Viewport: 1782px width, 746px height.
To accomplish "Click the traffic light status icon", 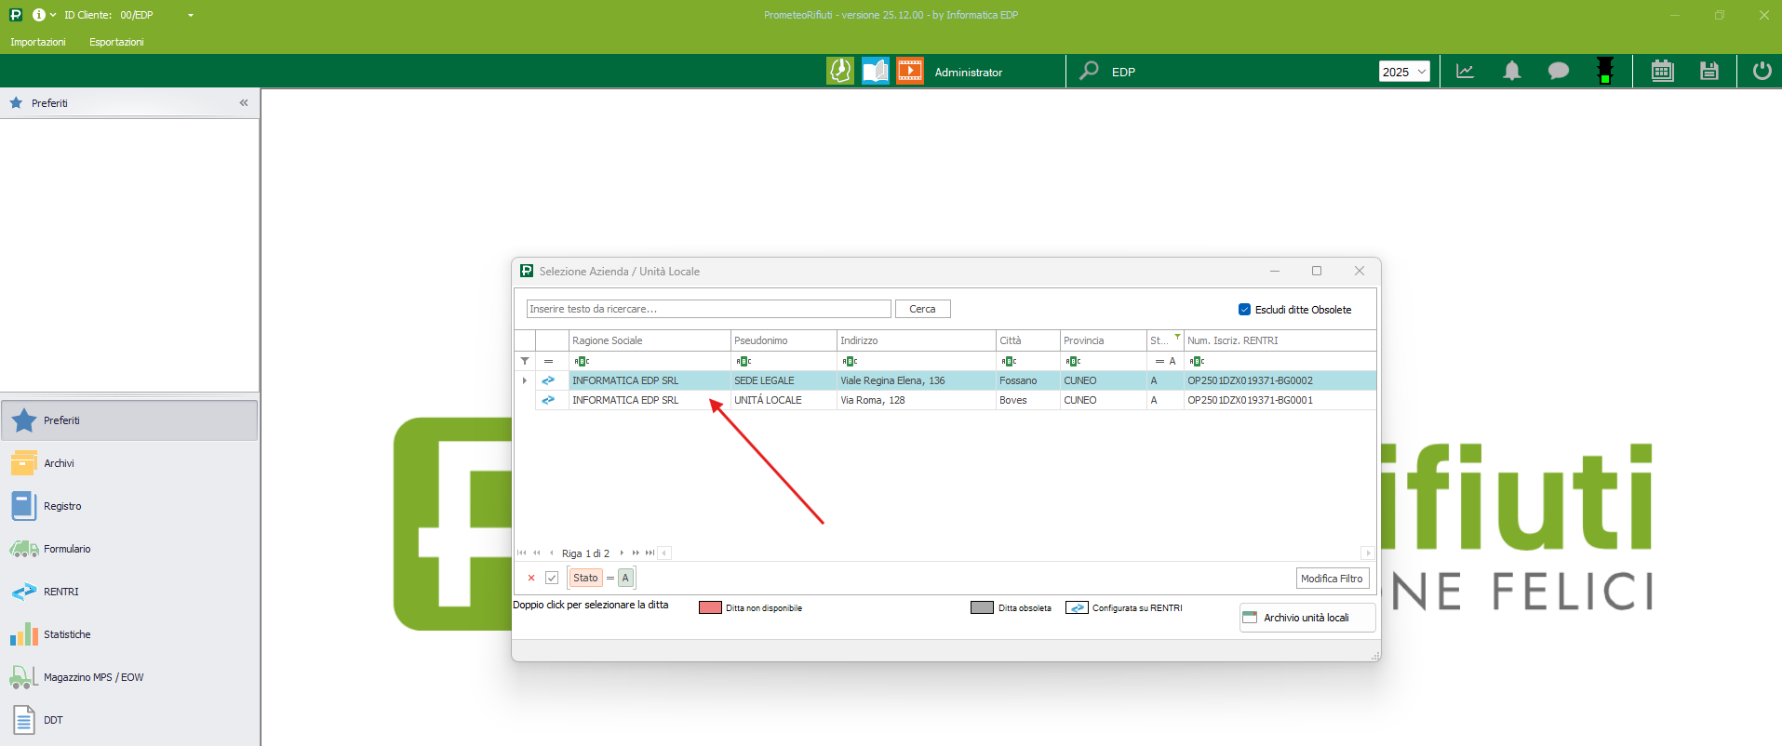I will (1604, 72).
